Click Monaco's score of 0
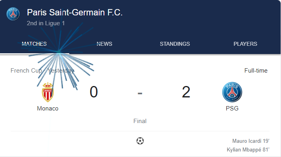 pos(94,92)
